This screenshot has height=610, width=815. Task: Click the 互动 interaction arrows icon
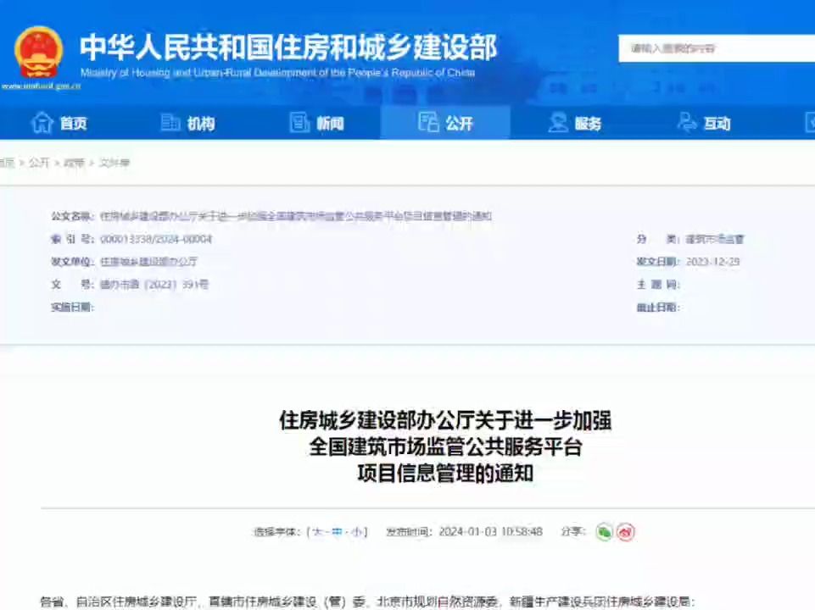687,123
